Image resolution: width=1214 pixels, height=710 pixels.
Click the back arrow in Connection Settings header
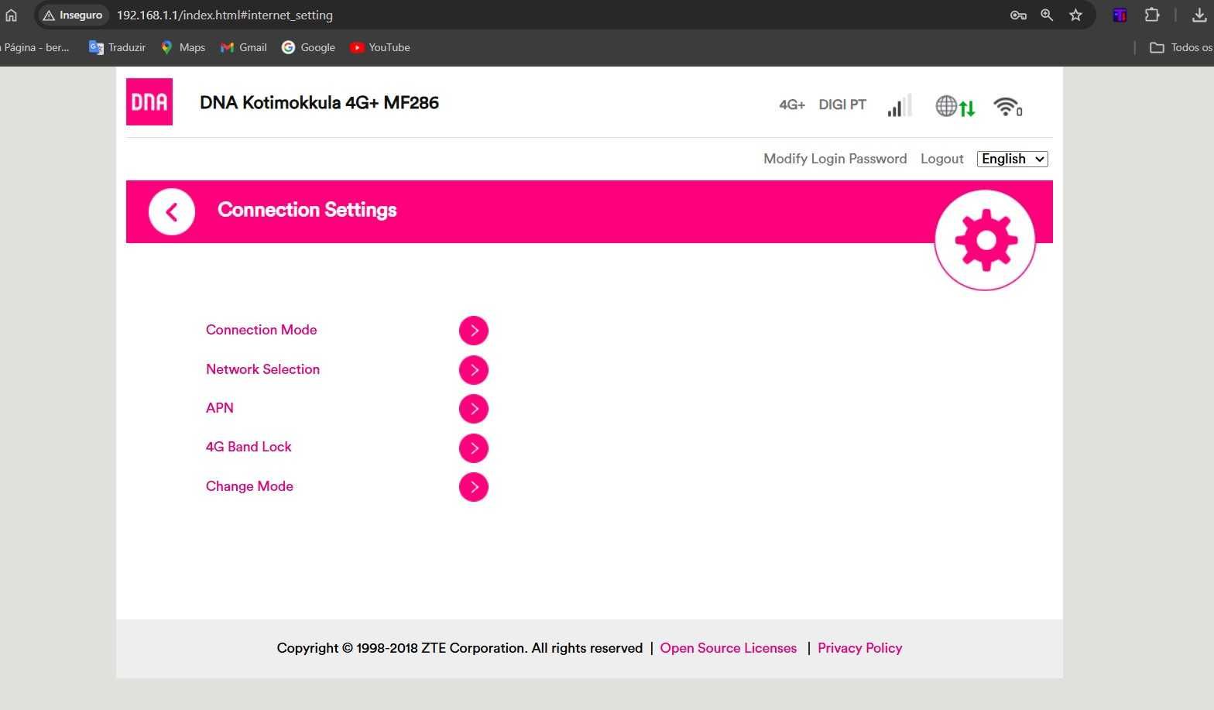[172, 211]
